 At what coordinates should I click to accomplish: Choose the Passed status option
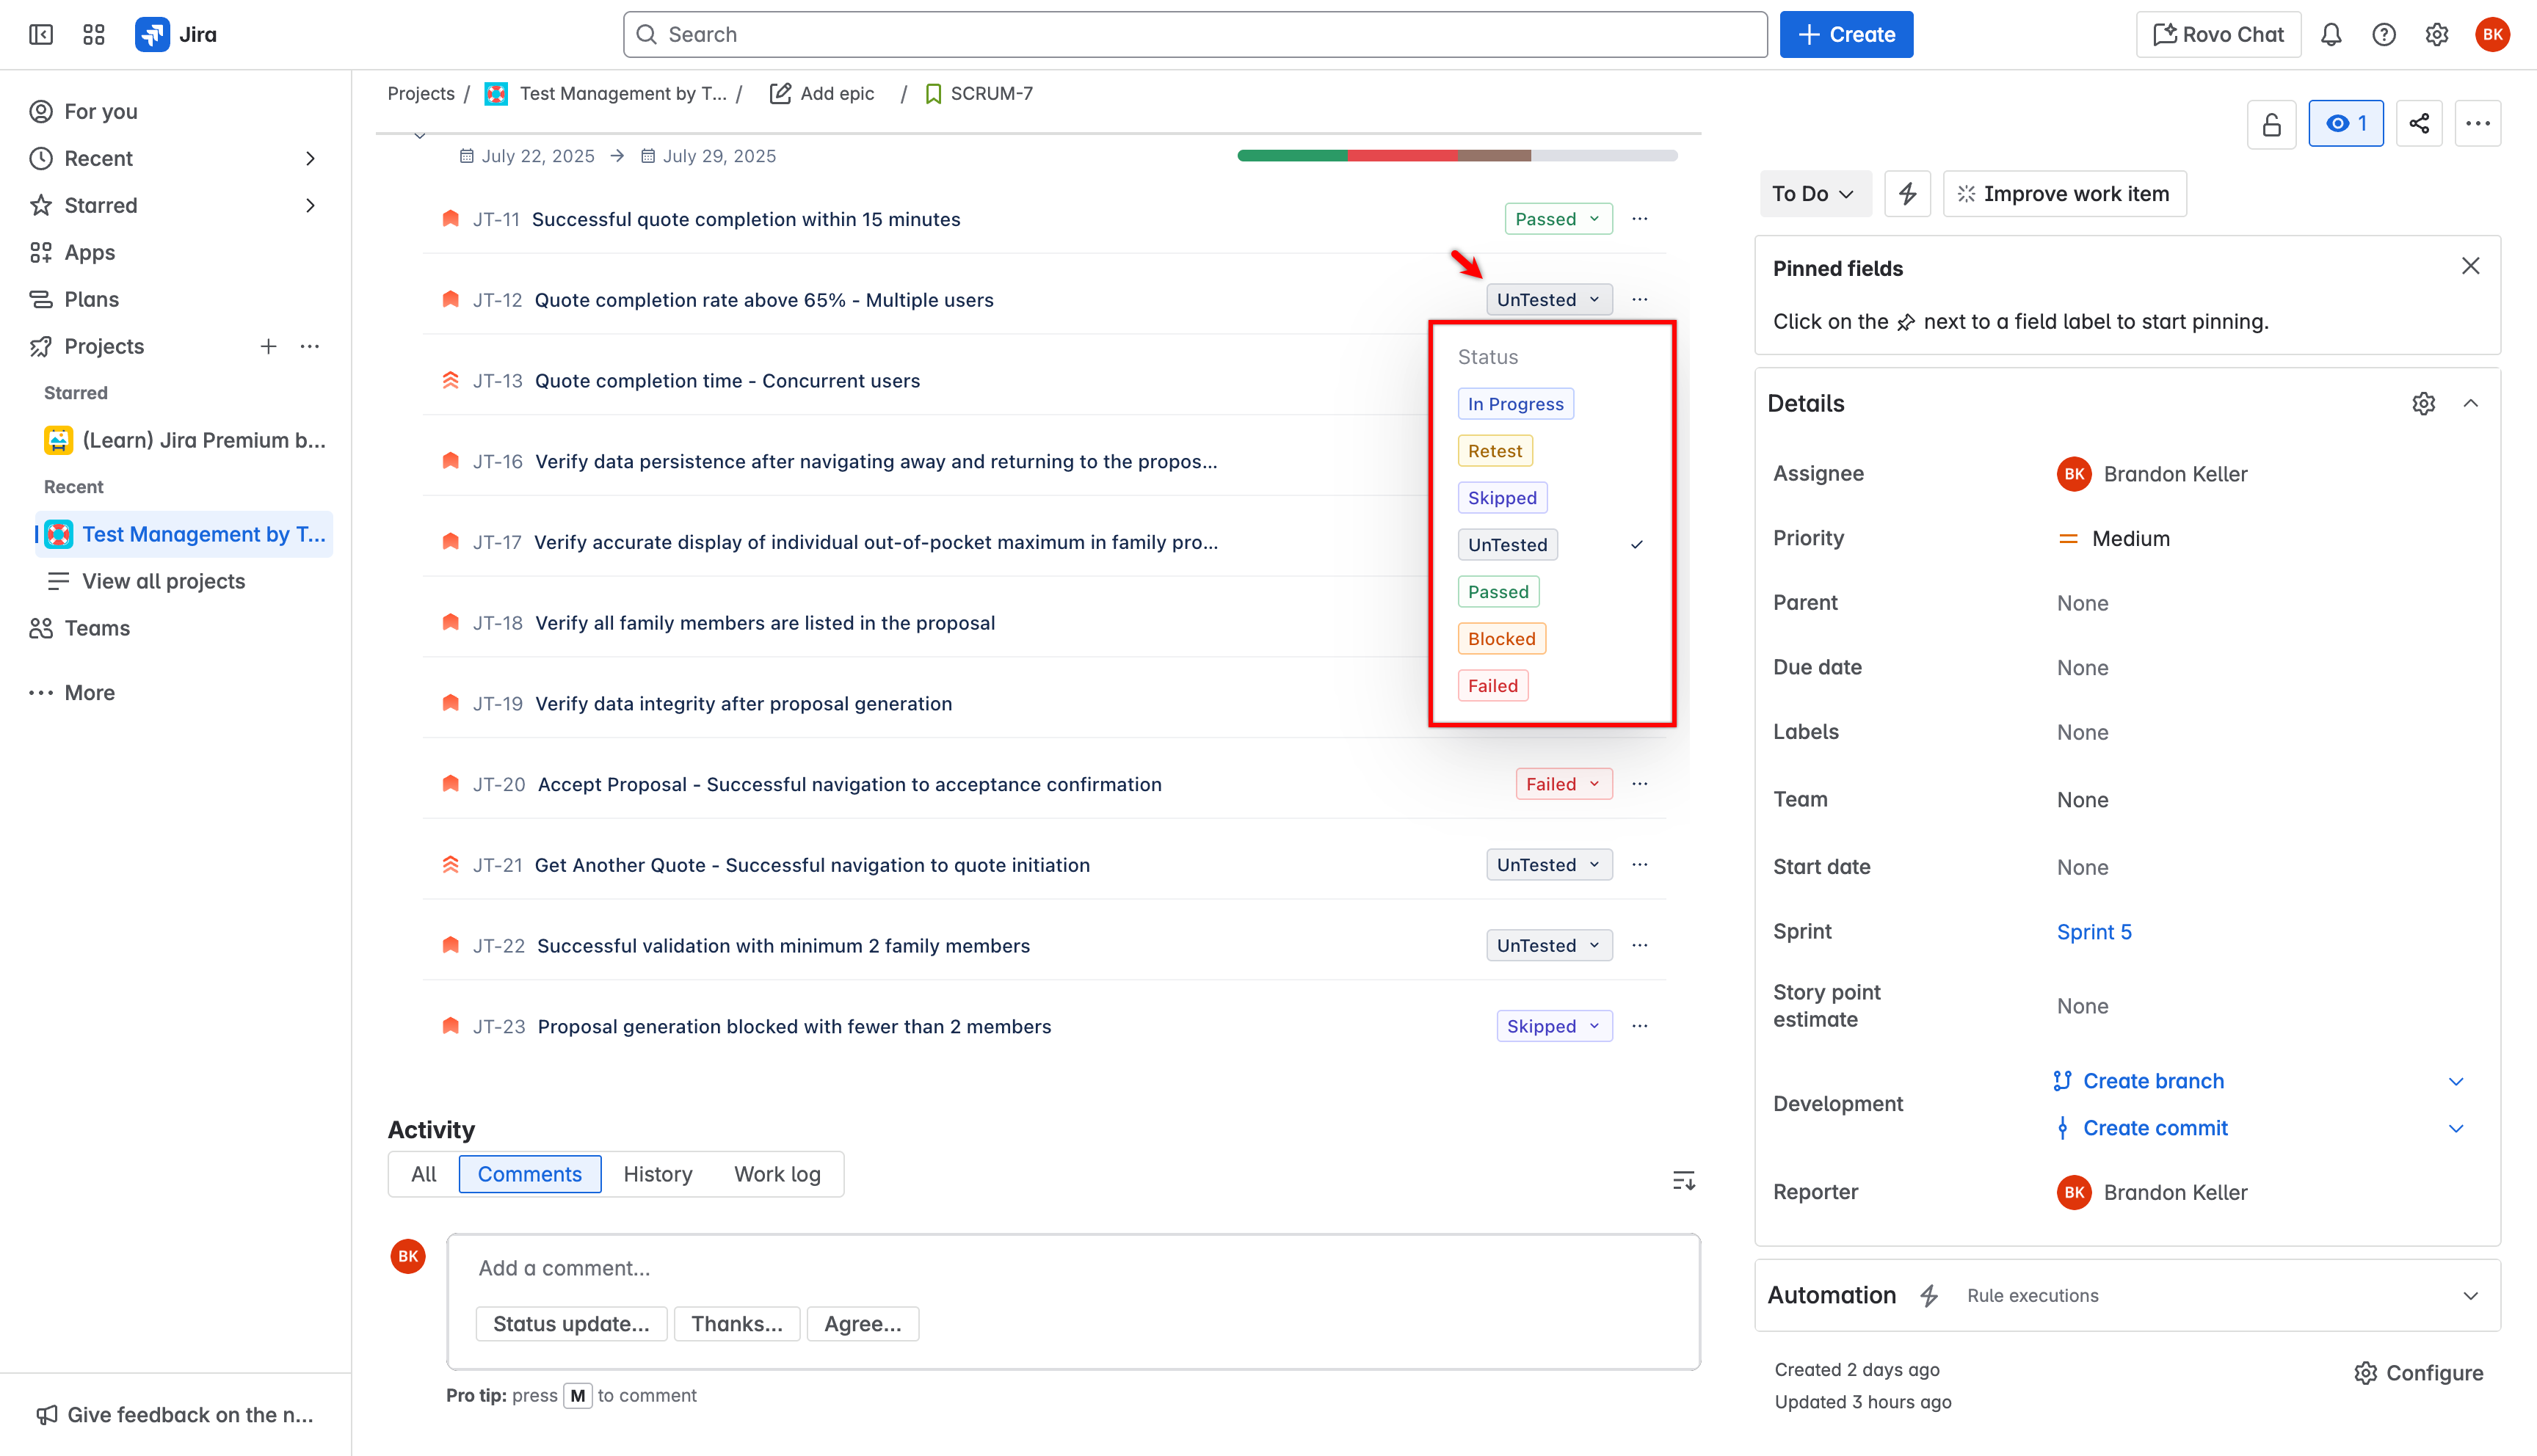(1497, 592)
